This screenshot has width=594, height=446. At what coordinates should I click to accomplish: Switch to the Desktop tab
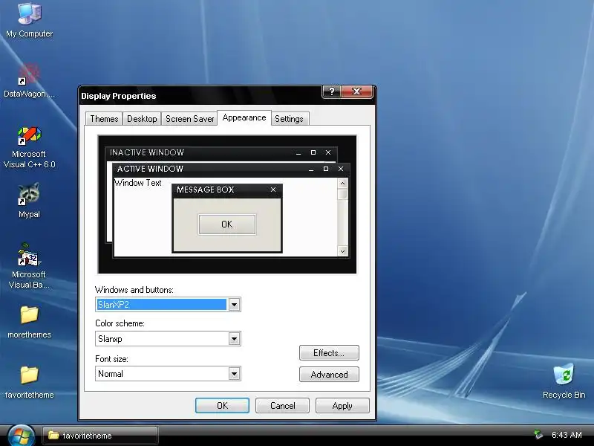coord(142,119)
